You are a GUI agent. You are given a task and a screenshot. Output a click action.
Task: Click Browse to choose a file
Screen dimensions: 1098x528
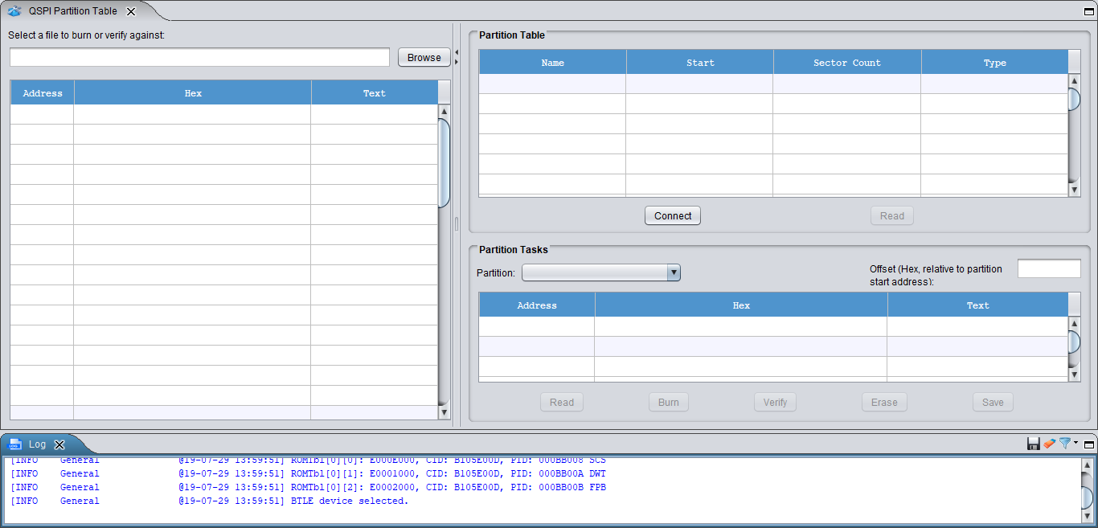424,57
